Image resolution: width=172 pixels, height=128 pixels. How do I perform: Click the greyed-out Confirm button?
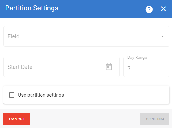[x=155, y=119]
